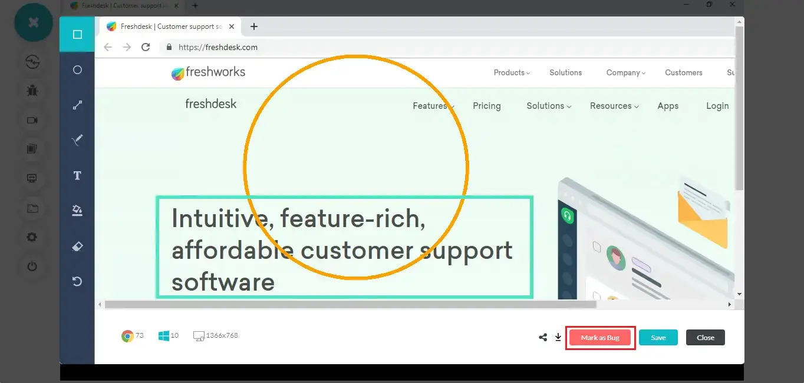804x383 pixels.
Task: Open the Pricing menu item
Action: pyautogui.click(x=486, y=106)
